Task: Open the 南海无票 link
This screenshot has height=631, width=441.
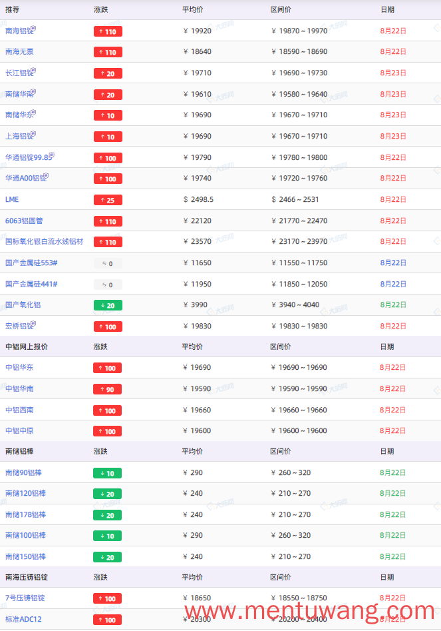Action: 19,51
